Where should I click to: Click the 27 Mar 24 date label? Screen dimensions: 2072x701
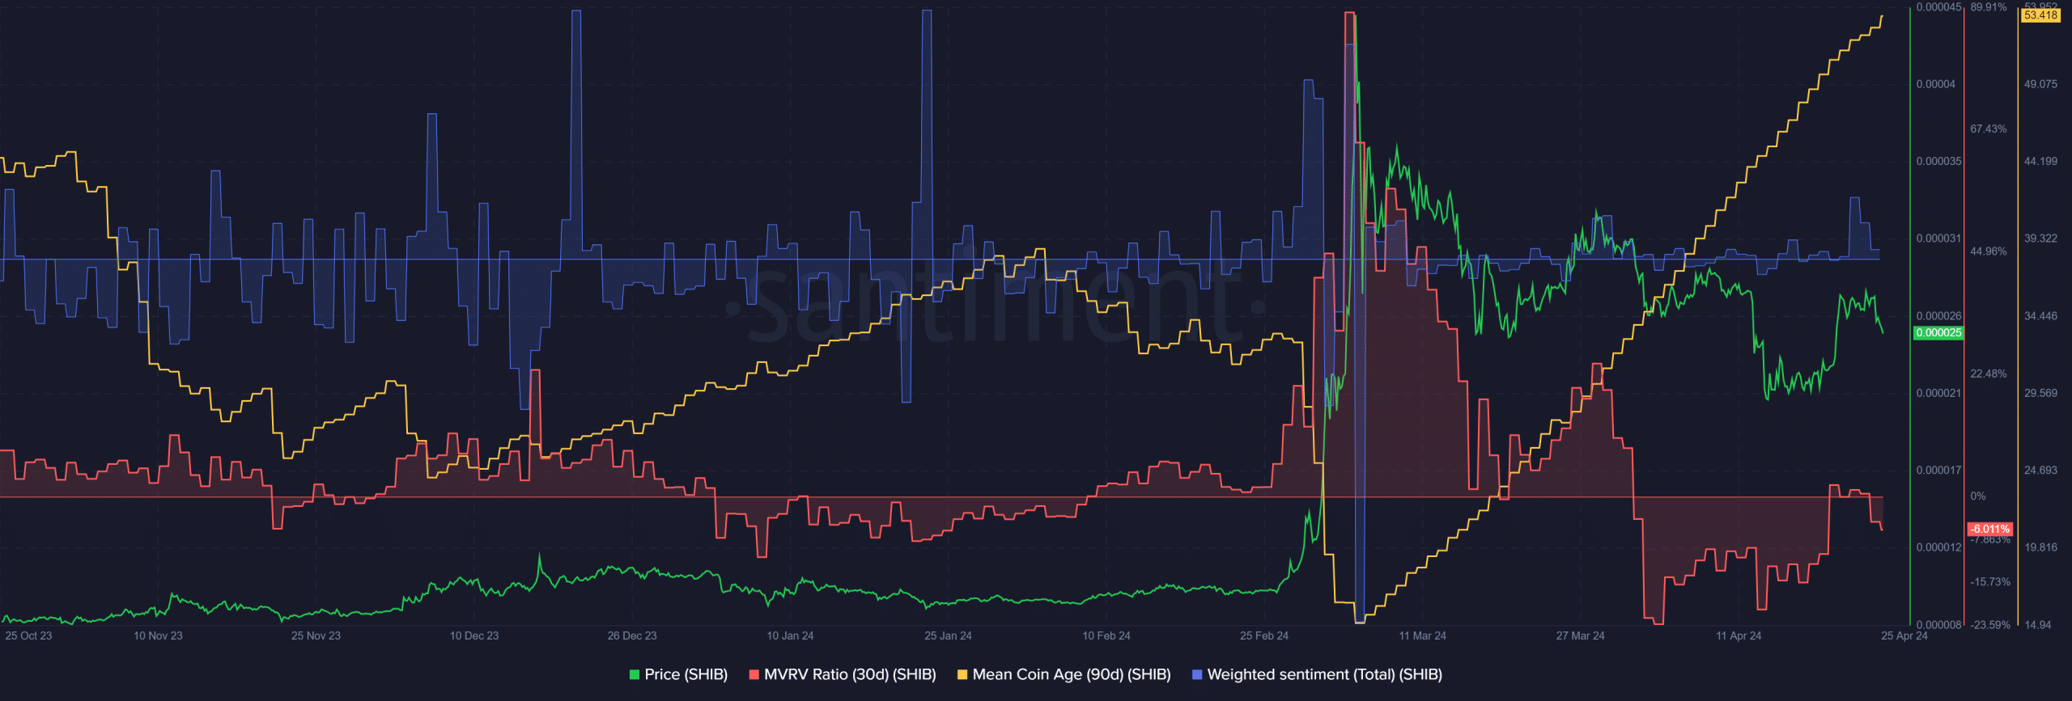click(1580, 636)
